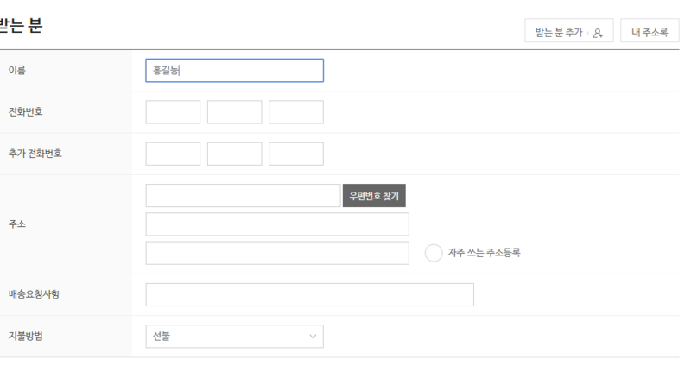691x372 pixels.
Task: Click the first 전화번호 input box
Action: [x=173, y=112]
